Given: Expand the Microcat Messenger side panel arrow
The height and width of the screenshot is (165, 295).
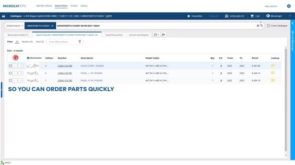Looking at the screenshot, I should click(293, 23).
